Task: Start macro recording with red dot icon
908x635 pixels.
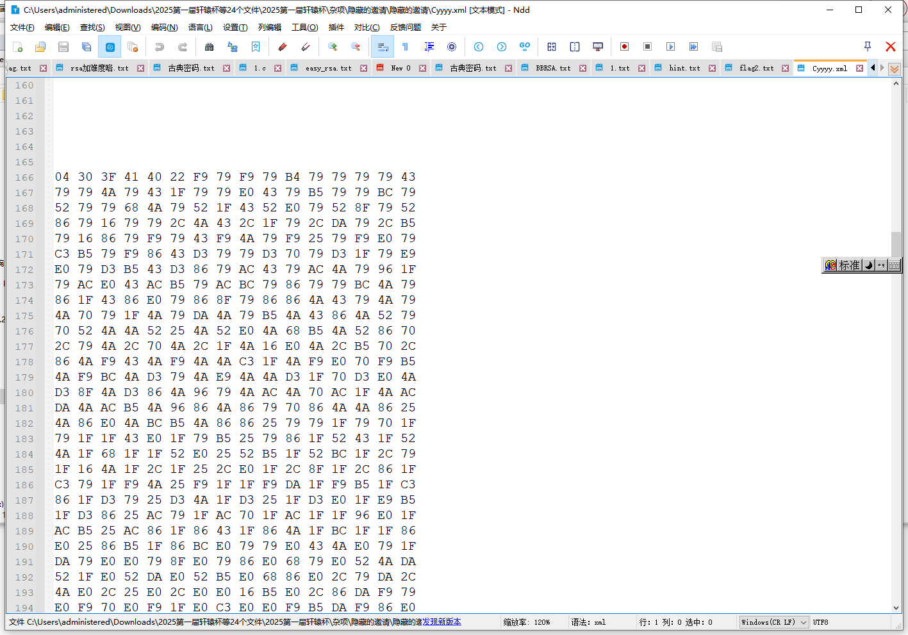Action: click(624, 47)
